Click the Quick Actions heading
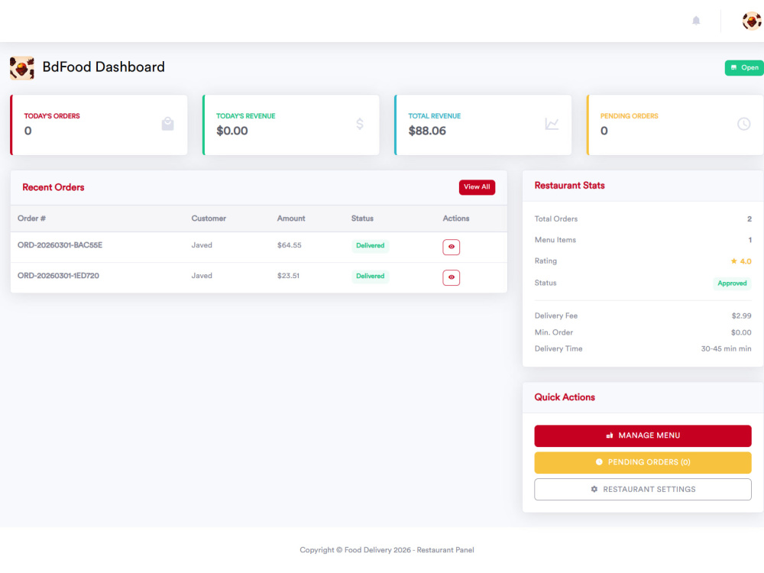This screenshot has width=764, height=573. point(565,397)
